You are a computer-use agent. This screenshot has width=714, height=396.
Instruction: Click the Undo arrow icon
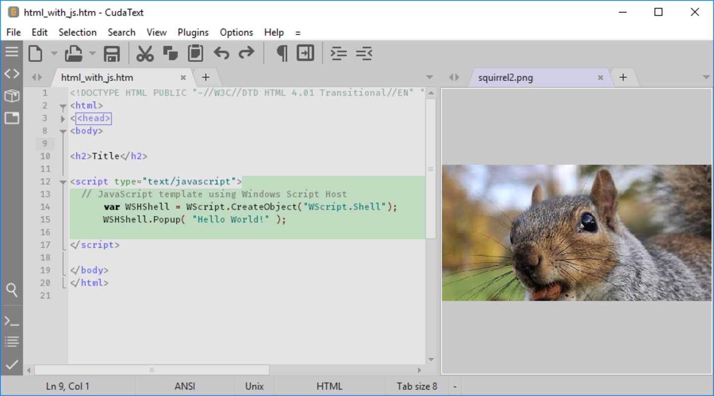click(x=221, y=53)
